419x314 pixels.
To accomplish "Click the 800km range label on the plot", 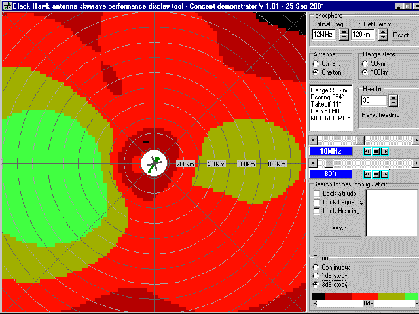I will point(277,164).
